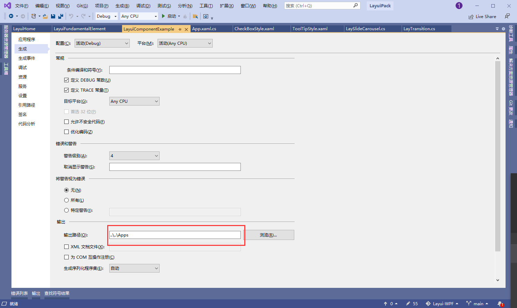Navigate backward with the blue arrow
The height and width of the screenshot is (308, 517).
(x=11, y=16)
